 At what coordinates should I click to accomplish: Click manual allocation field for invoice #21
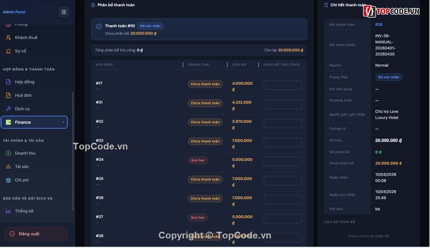(x=283, y=104)
